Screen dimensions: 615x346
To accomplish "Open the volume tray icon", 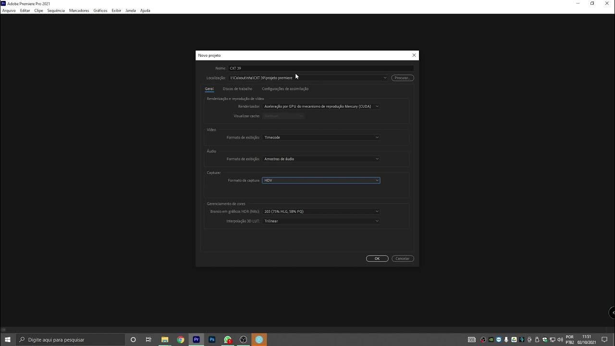I will point(560,340).
